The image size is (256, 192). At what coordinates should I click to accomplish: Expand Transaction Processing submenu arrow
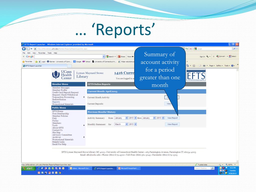(84, 97)
